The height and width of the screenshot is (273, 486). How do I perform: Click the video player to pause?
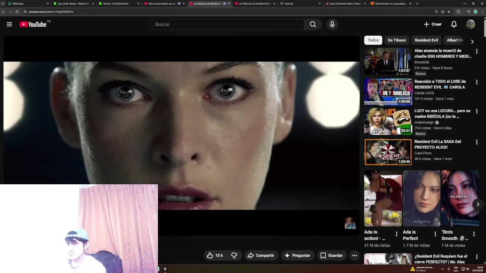[x=181, y=135]
